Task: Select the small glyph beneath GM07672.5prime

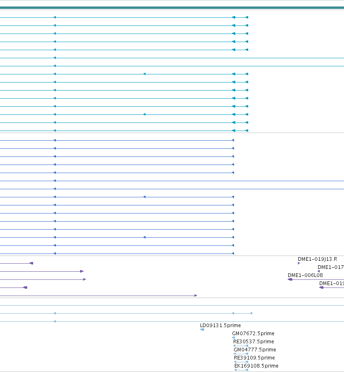Action: [x=234, y=338]
